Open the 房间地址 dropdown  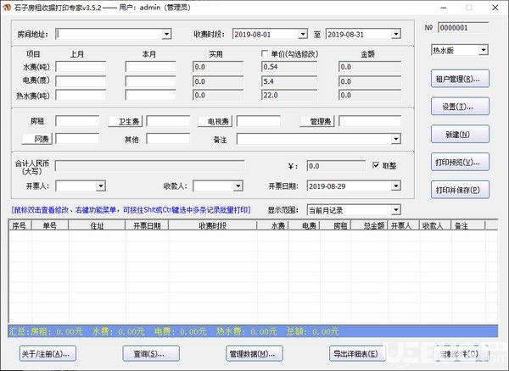pos(166,34)
